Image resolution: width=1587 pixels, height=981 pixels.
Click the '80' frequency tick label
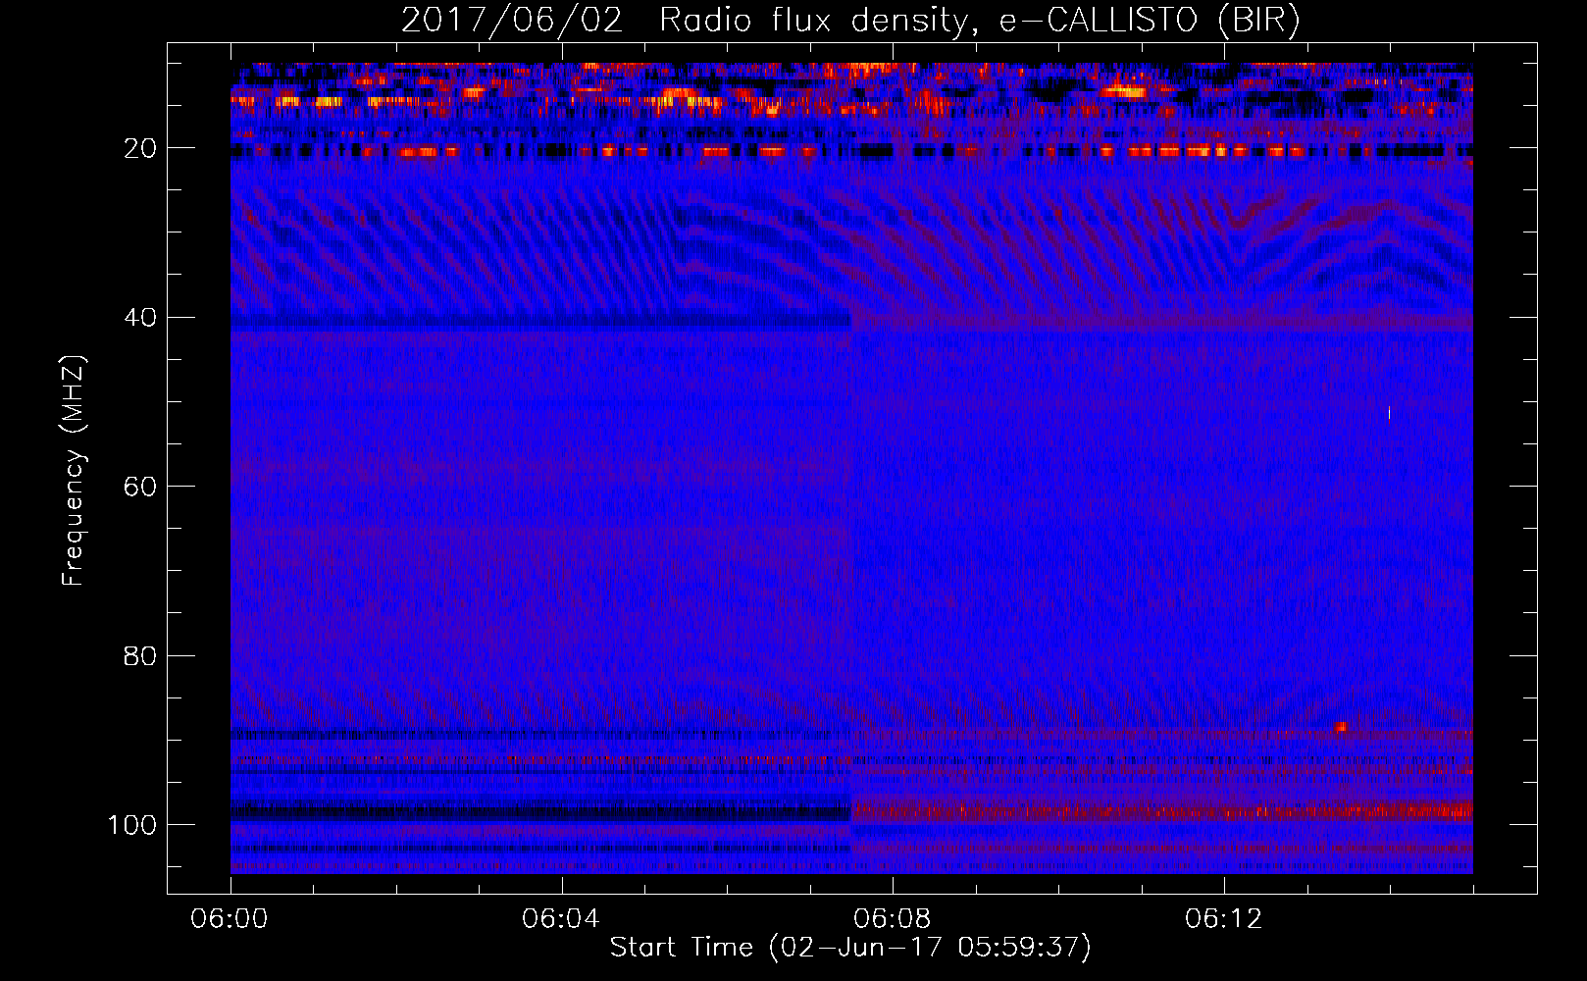point(141,655)
